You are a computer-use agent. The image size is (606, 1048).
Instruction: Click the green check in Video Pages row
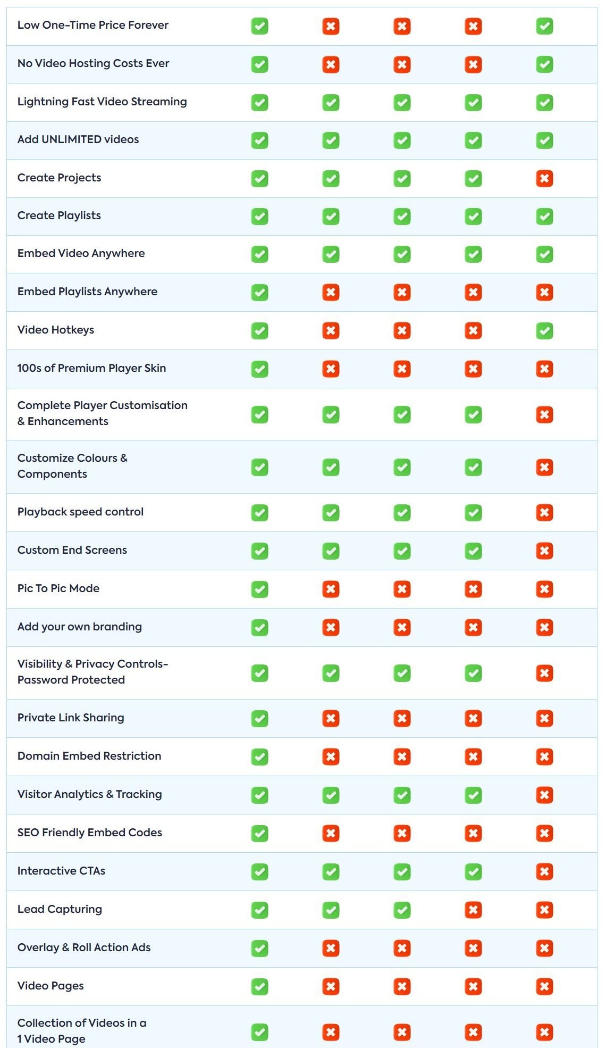(x=259, y=986)
